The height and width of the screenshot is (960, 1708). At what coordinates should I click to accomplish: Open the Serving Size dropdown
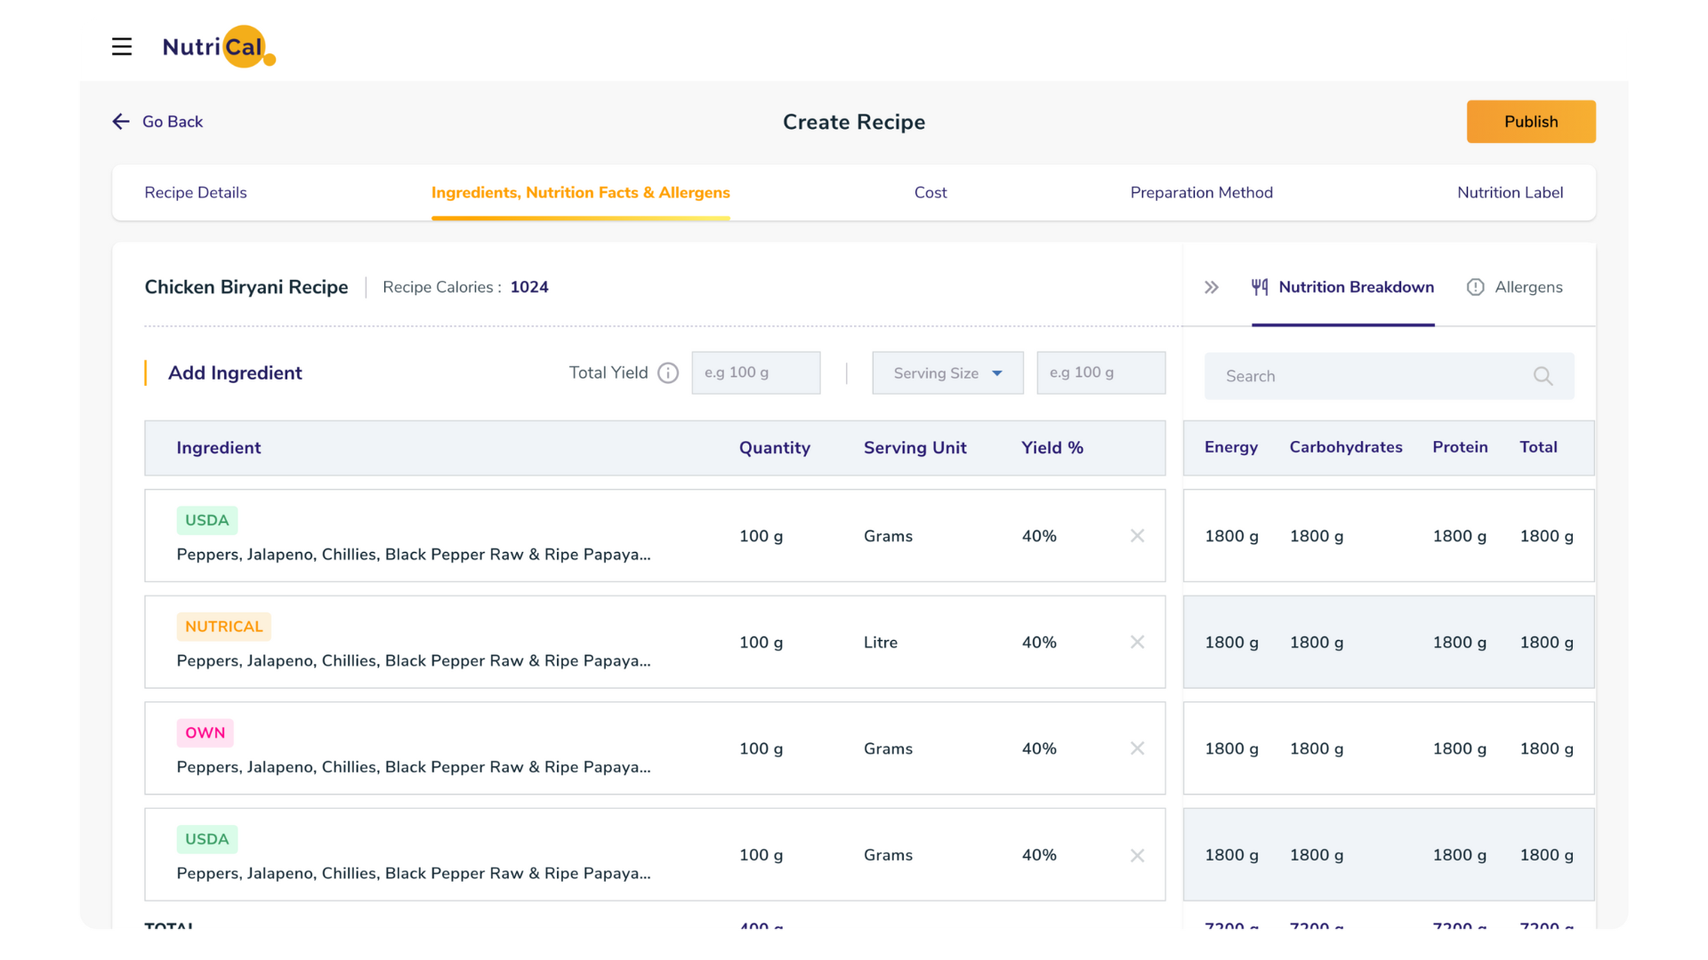coord(947,373)
